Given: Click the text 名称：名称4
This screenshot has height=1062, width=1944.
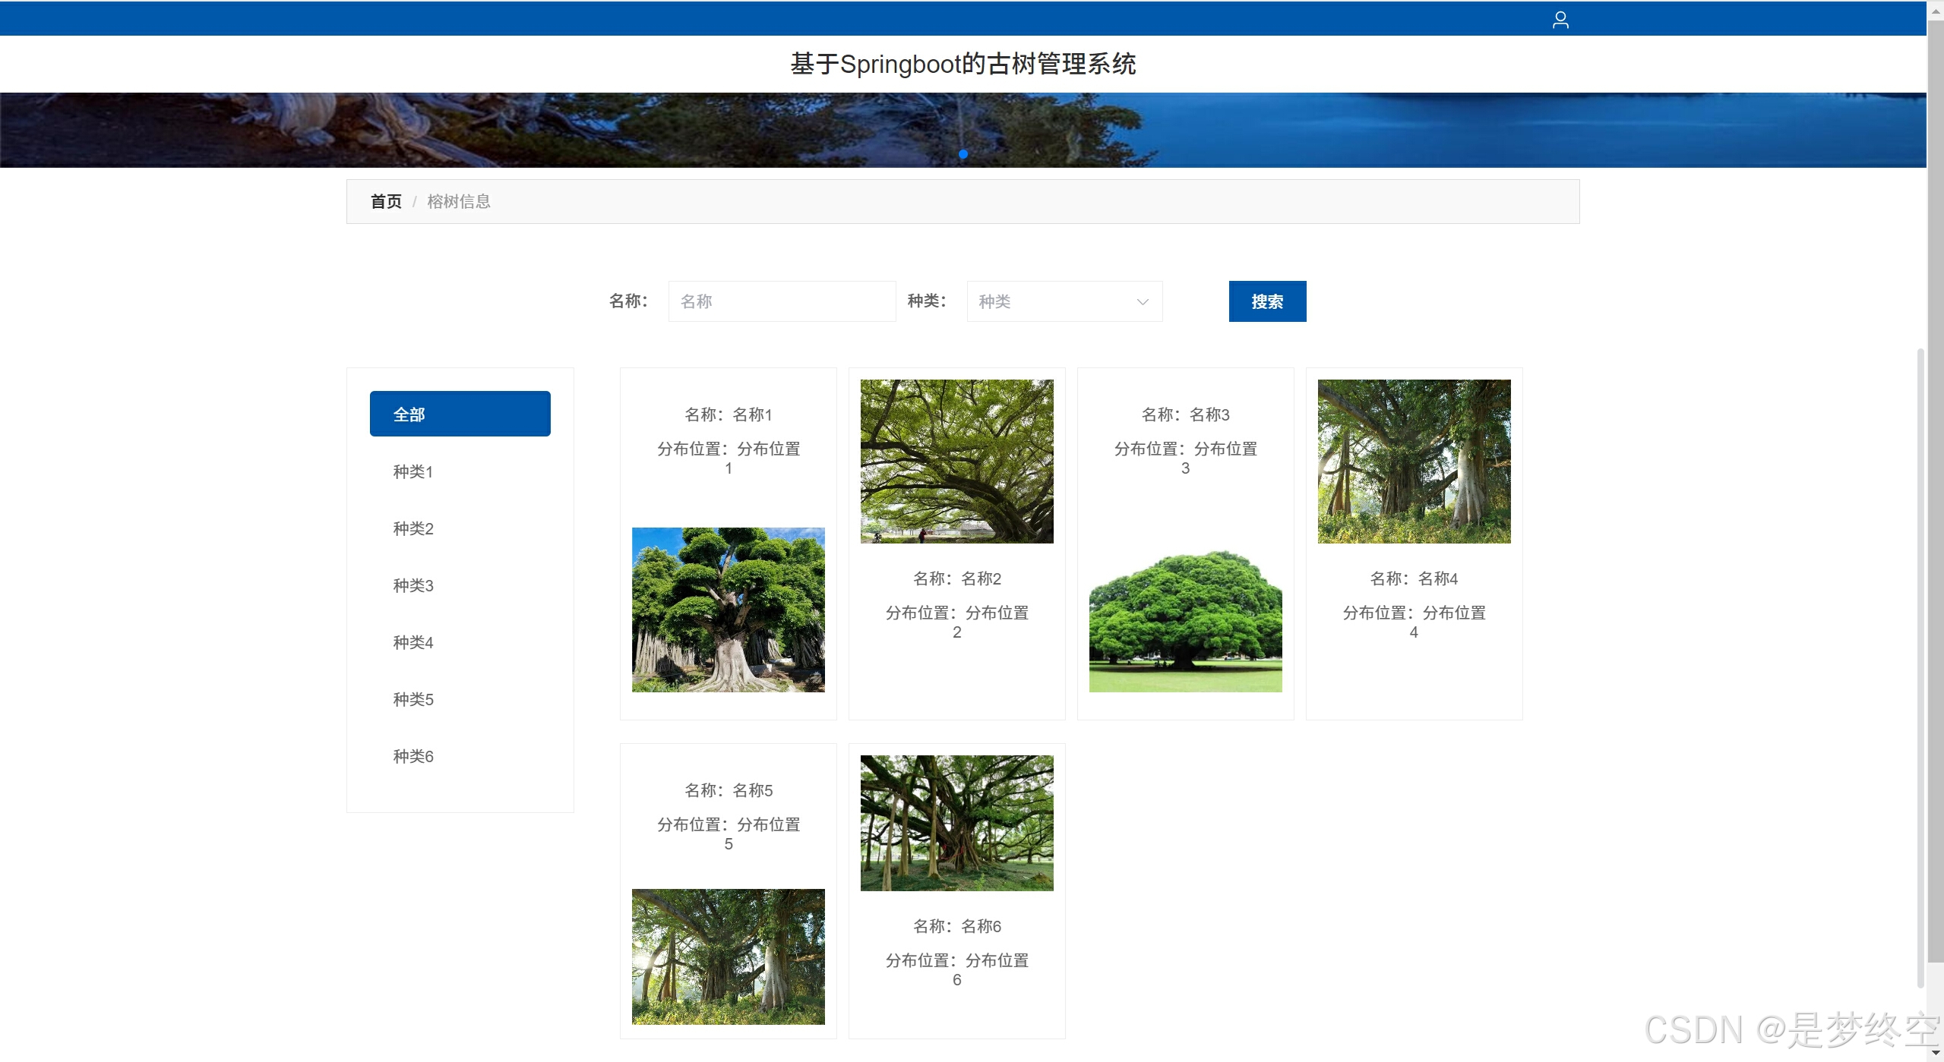Looking at the screenshot, I should tap(1414, 578).
